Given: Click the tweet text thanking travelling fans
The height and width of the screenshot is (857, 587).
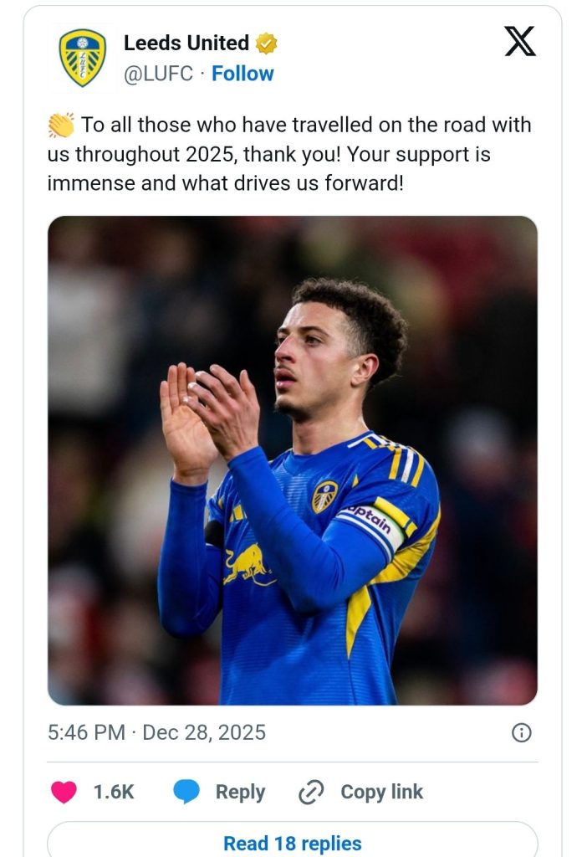Looking at the screenshot, I should click(x=289, y=154).
